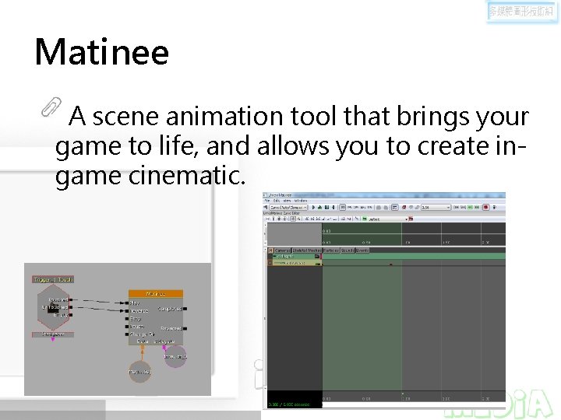561x420 pixels.
Task: Open the View menu in Matinee window
Action: click(287, 201)
